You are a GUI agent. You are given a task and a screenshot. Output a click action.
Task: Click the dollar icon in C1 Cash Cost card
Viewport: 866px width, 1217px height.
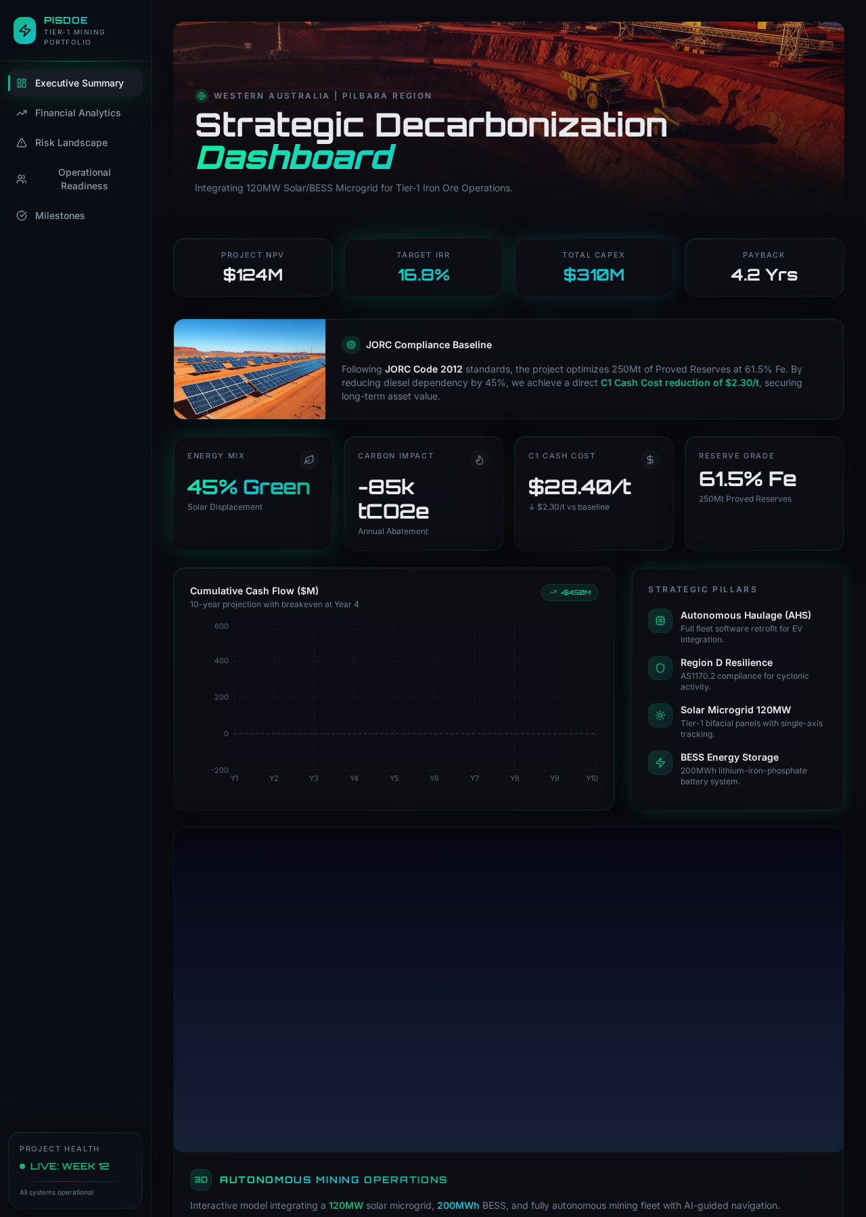pos(650,460)
